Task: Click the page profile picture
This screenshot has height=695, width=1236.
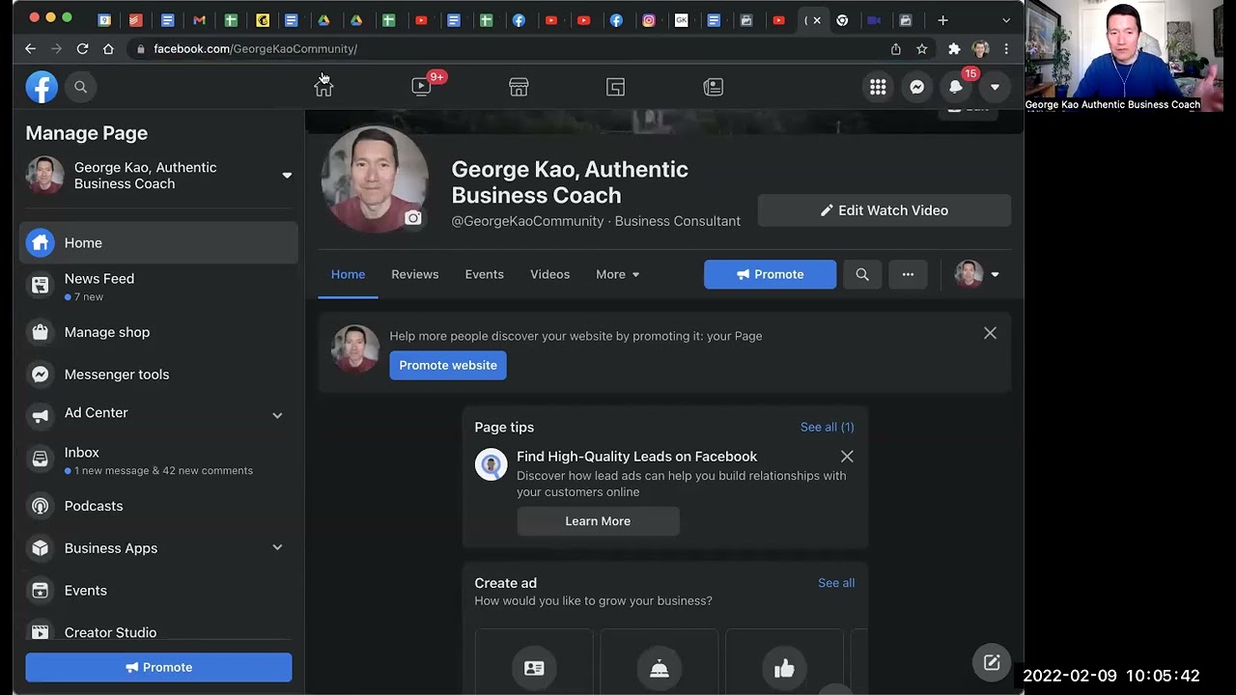Action: (375, 179)
